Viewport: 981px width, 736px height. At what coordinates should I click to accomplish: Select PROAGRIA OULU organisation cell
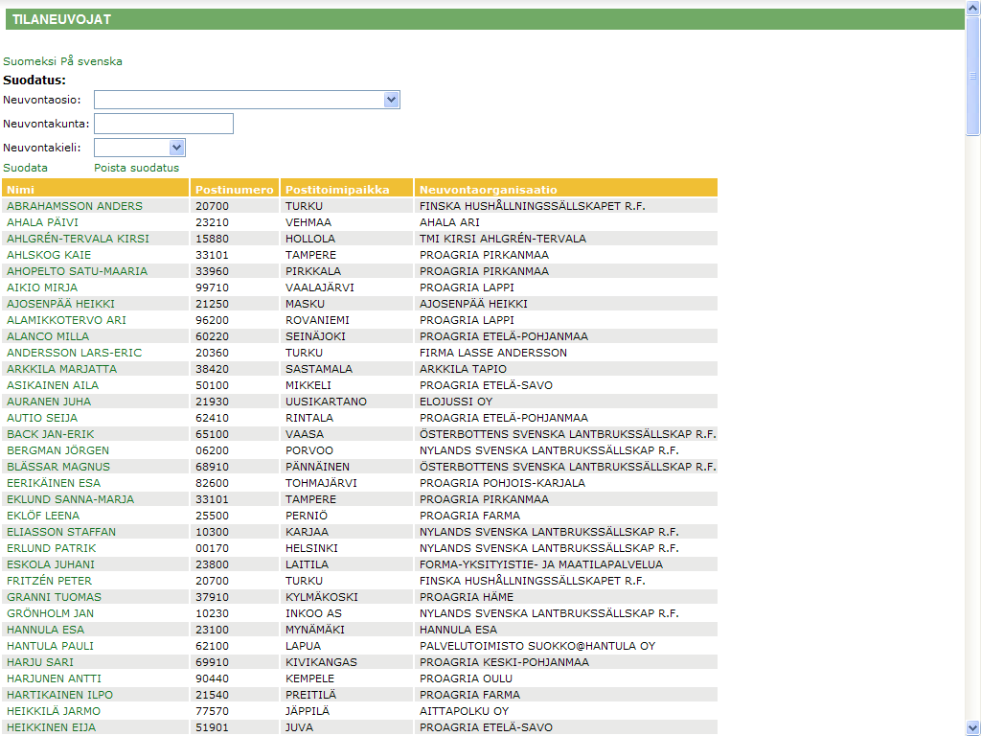point(566,678)
